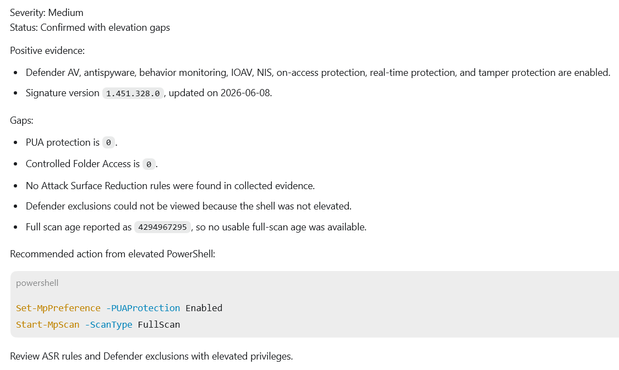Image resolution: width=619 pixels, height=370 pixels.
Task: Click the -PUAProtection parameter in code
Action: [x=143, y=308]
